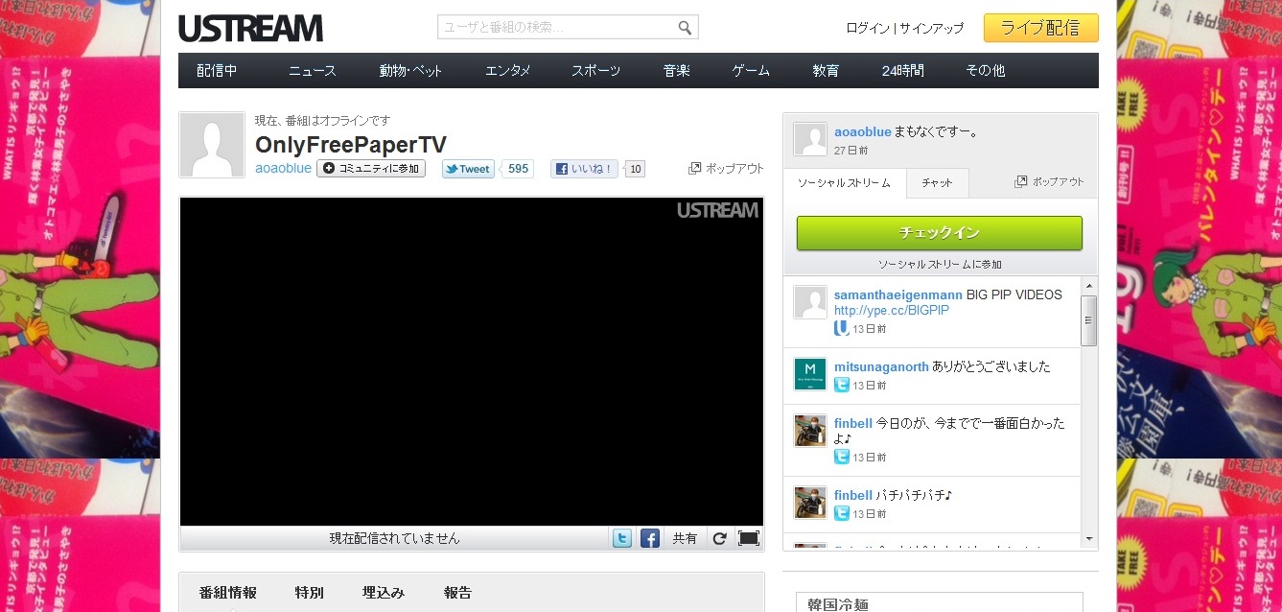1282x612 pixels.
Task: Open the 配信中 menu
Action: pyautogui.click(x=217, y=70)
